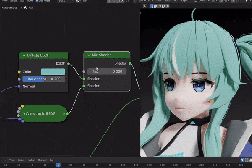This screenshot has height=168, width=252.
Task: Toggle viewport snapping magnet
Action: click(221, 1)
